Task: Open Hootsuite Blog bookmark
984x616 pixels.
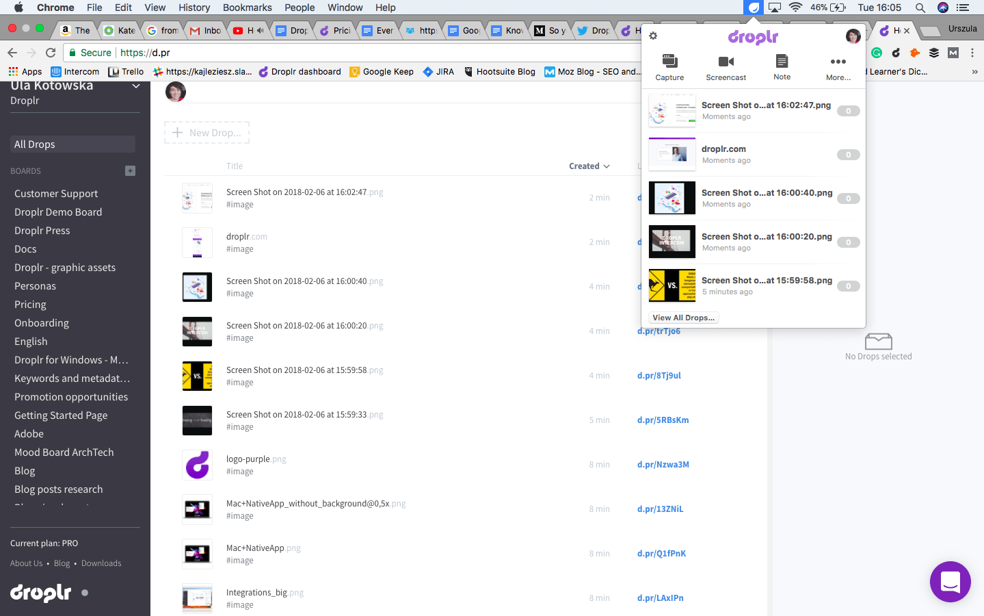Action: point(500,71)
